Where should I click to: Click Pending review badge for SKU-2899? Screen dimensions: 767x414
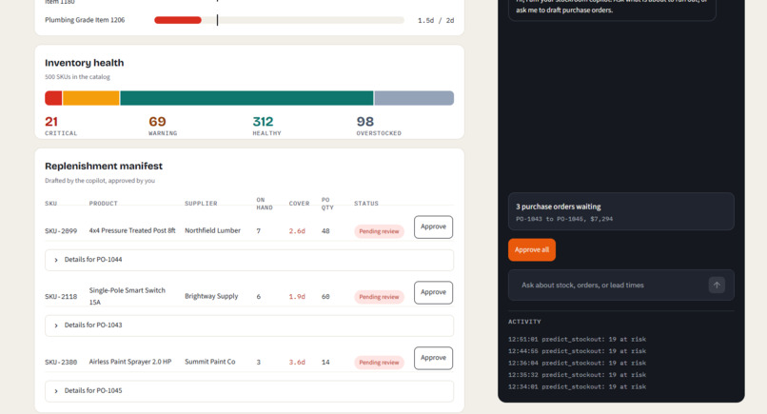point(379,231)
